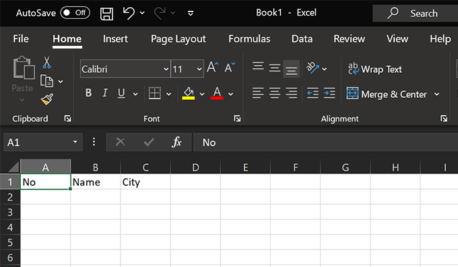This screenshot has height=267, width=458.
Task: Click formula bar containing No
Action: [326, 142]
